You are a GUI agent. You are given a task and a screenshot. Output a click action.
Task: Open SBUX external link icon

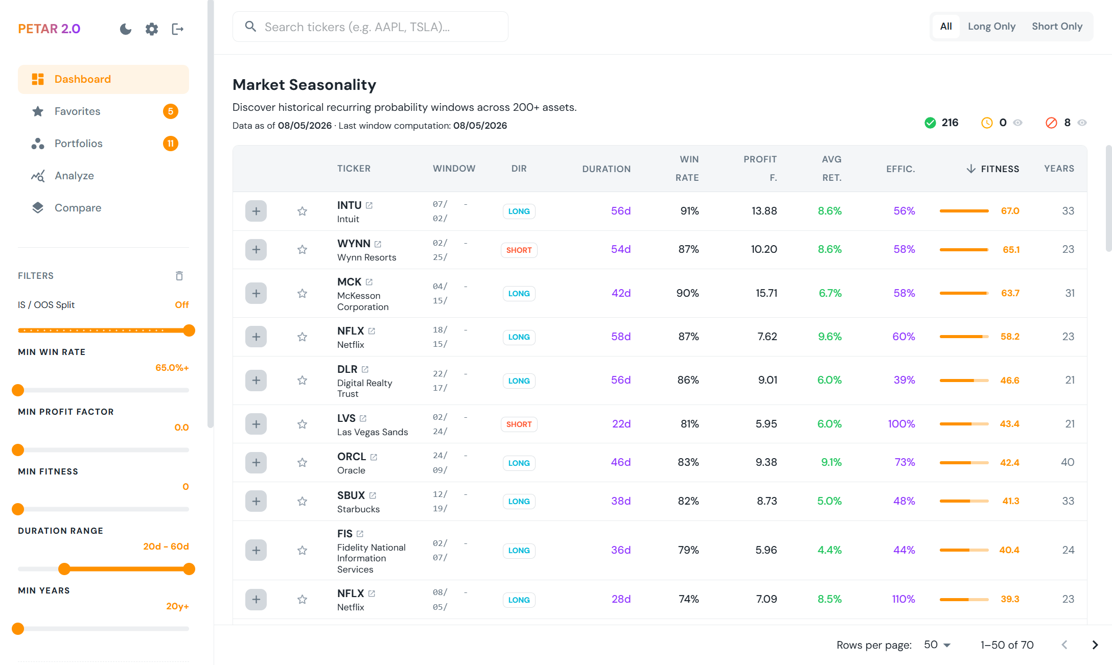pos(373,495)
